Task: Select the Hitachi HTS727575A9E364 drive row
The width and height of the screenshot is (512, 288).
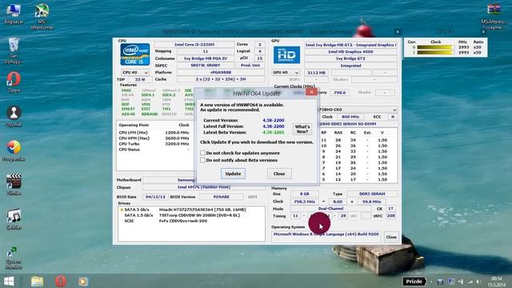Action: click(x=191, y=210)
